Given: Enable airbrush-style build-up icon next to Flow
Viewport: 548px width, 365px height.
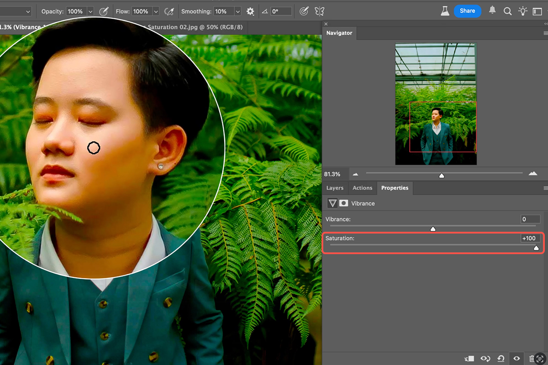Looking at the screenshot, I should click(x=169, y=11).
